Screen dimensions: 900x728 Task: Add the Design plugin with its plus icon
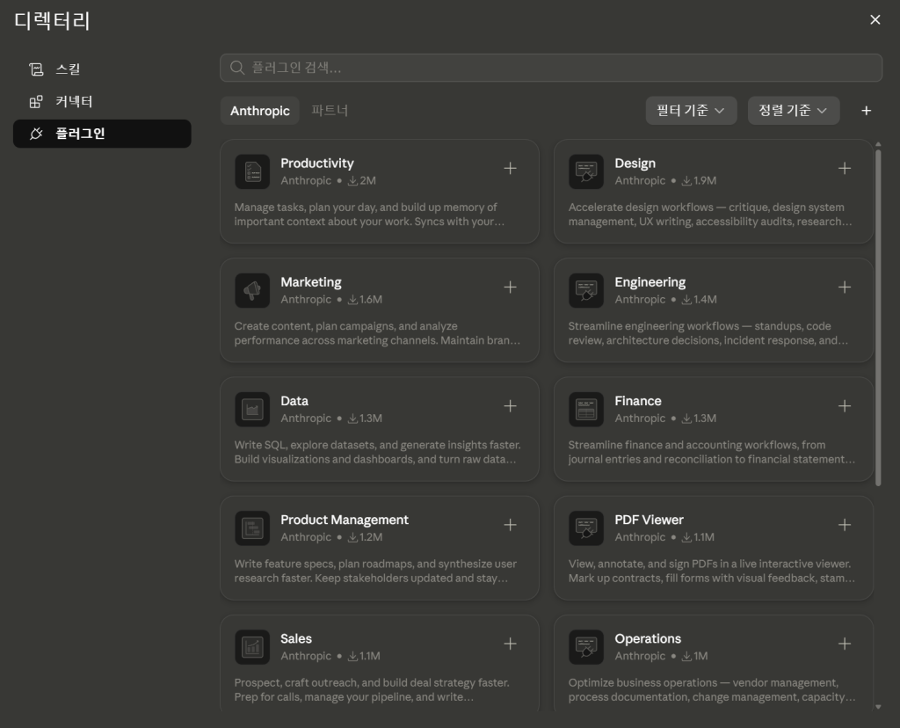point(844,168)
